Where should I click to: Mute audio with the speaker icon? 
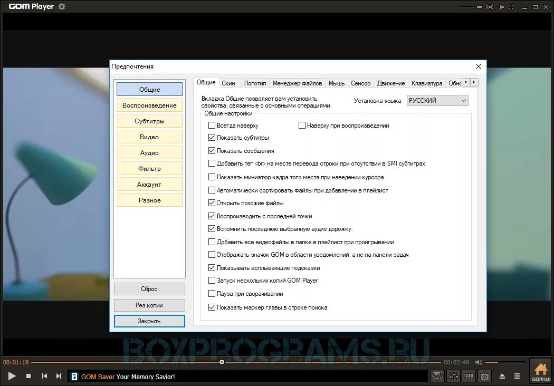(479, 362)
